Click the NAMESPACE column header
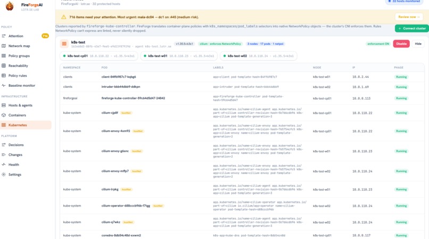The height and width of the screenshot is (239, 429). coord(72,68)
